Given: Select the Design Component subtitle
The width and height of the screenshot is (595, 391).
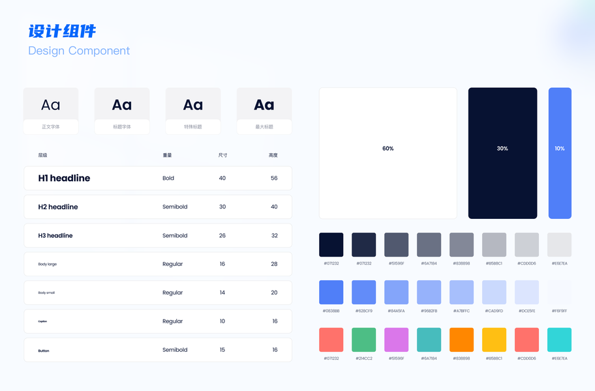Looking at the screenshot, I should 79,51.
